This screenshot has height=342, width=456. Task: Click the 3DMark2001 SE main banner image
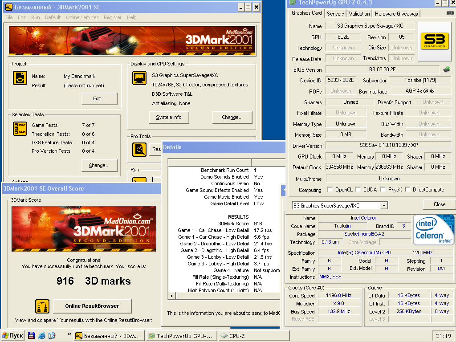click(x=132, y=41)
